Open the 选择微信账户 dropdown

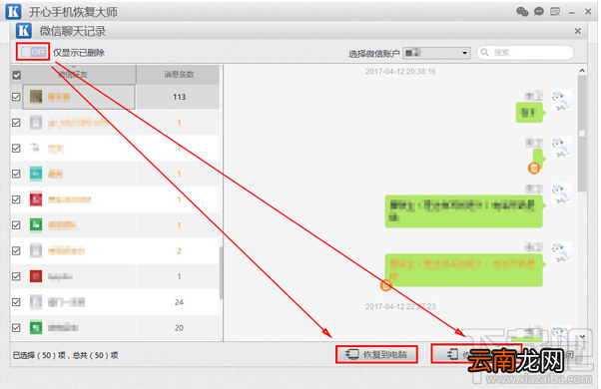436,53
